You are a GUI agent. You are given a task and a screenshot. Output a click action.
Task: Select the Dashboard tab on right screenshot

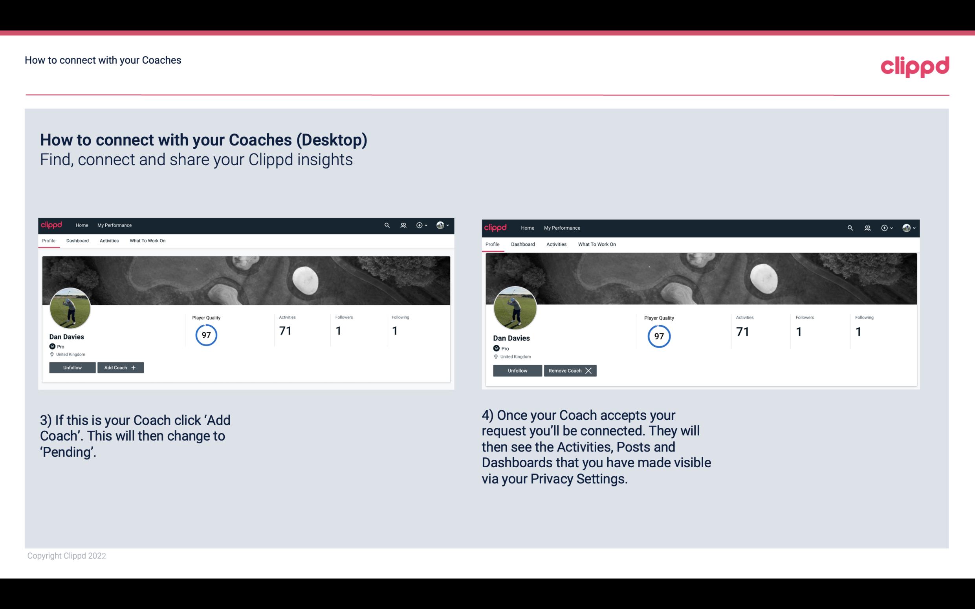point(522,244)
